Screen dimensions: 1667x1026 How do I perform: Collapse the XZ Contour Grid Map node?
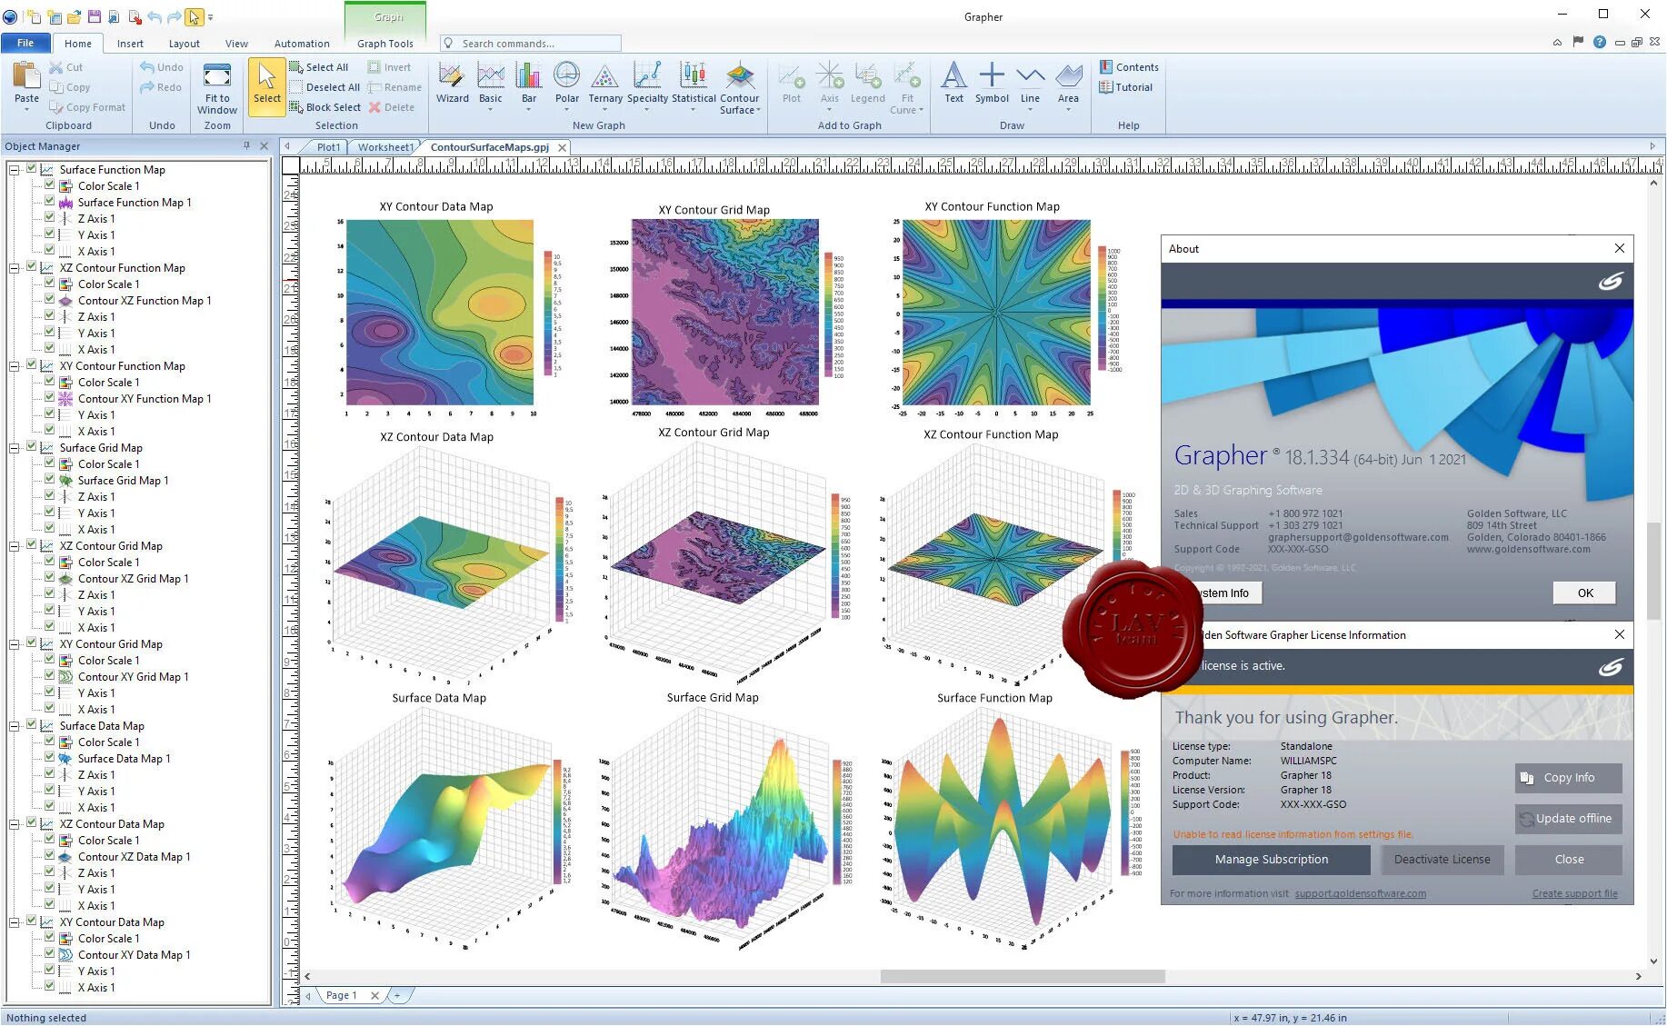15,546
